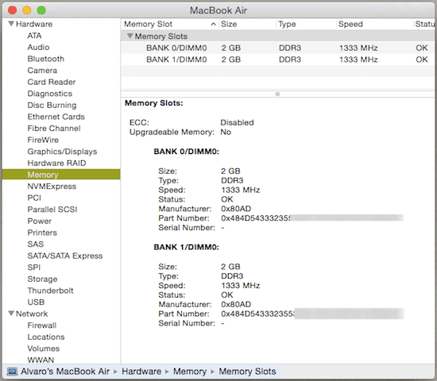
Task: Minimize window with yellow button
Action: 27,10
